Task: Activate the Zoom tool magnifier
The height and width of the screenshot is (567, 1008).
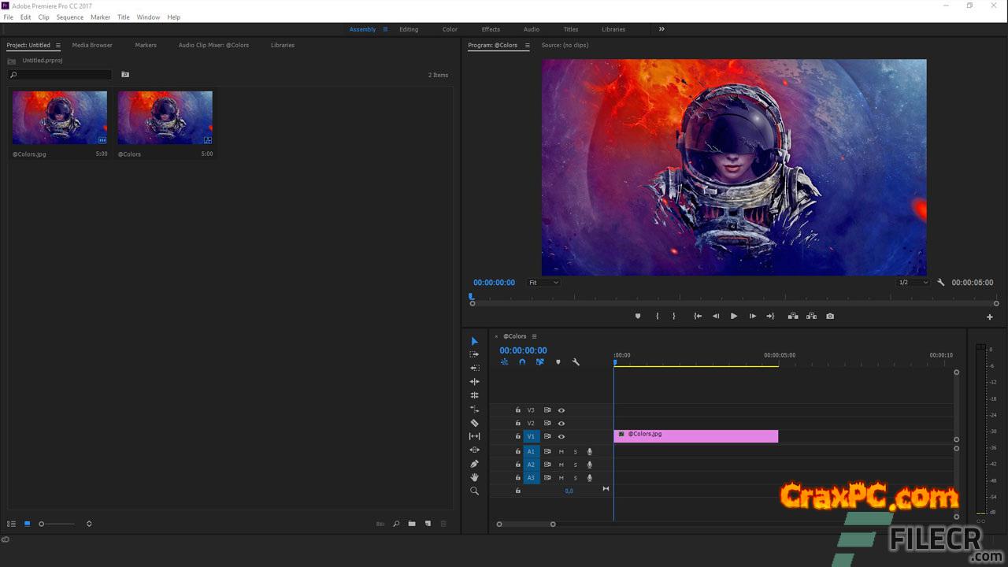Action: [x=474, y=491]
